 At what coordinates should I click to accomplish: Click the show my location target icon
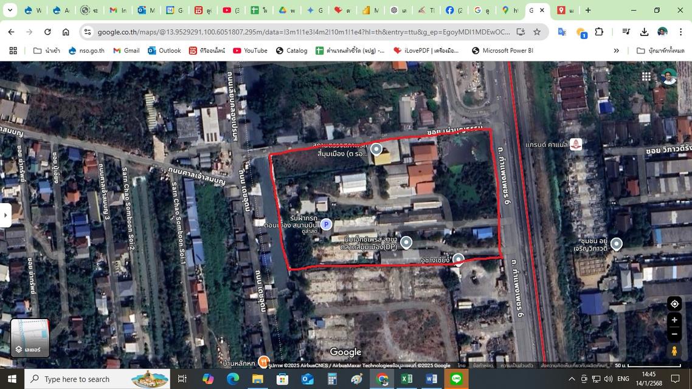674,304
